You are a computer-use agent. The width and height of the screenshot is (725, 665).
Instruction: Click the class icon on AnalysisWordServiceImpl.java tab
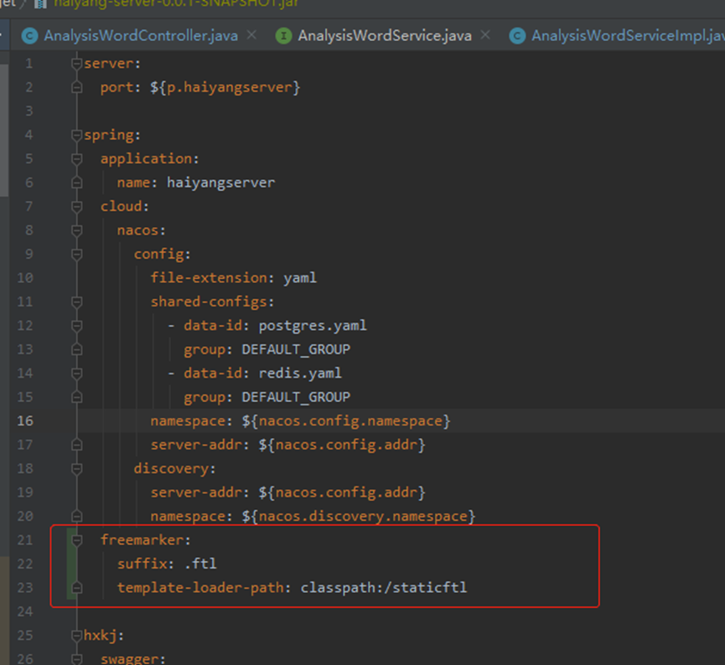pyautogui.click(x=517, y=36)
